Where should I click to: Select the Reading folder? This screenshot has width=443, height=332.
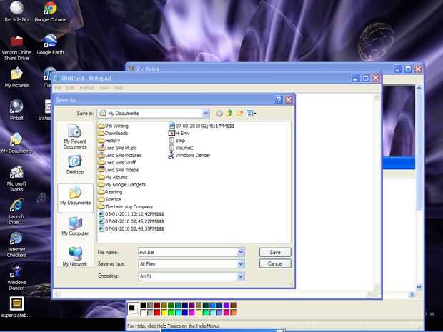(x=110, y=191)
